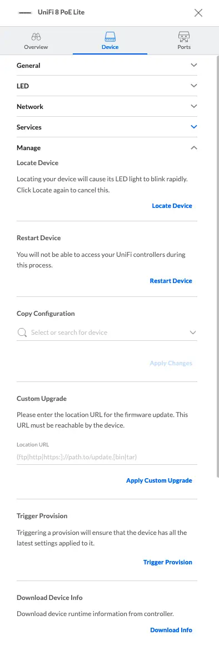The image size is (219, 645).
Task: Click the Locate Device link
Action: click(172, 206)
